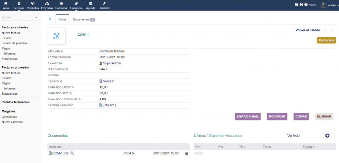This screenshot has width=339, height=163.
Task: Click the ENVIAR E-MAIL button
Action: (248, 116)
